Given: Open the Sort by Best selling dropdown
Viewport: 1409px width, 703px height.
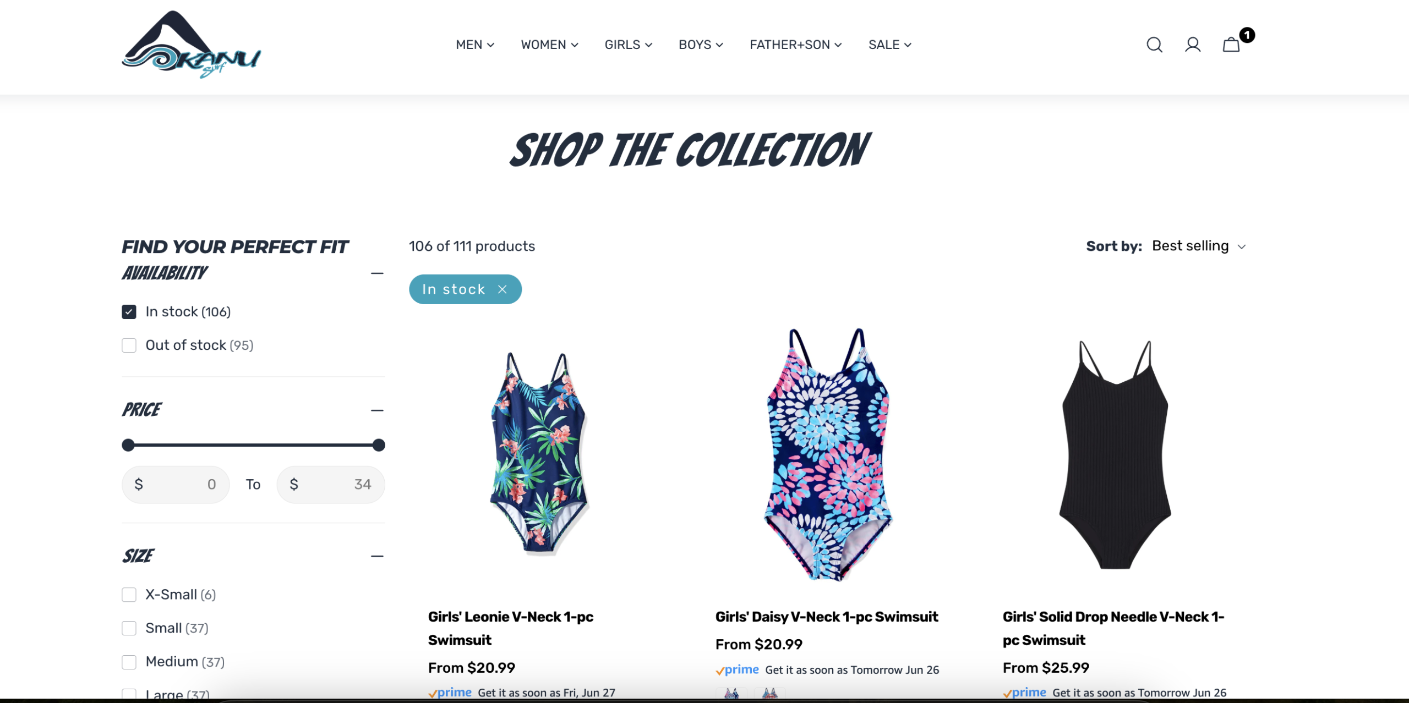Looking at the screenshot, I should [1198, 246].
